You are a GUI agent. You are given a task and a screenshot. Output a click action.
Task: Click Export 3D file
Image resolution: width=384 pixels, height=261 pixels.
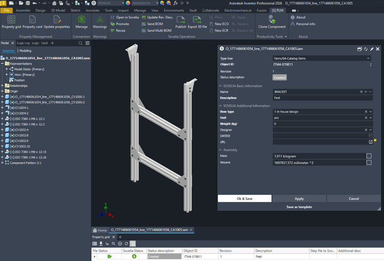coord(197,22)
